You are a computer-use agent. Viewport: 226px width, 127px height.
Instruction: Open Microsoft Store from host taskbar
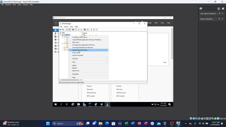113,123
